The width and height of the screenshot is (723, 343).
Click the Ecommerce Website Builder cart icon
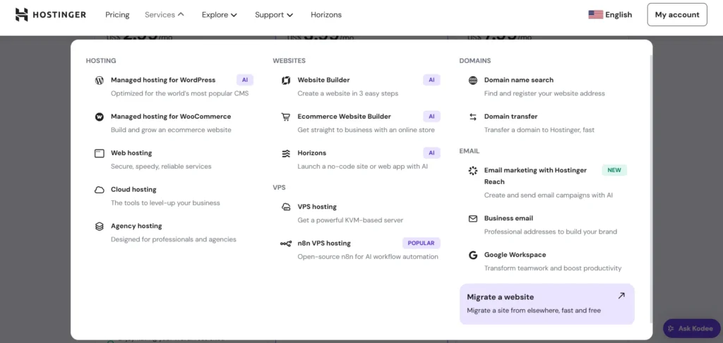pos(286,117)
